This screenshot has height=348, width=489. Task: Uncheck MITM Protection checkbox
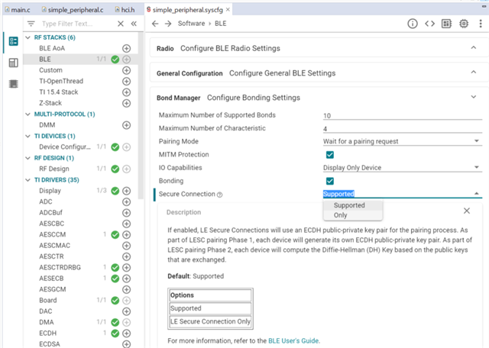click(x=330, y=154)
